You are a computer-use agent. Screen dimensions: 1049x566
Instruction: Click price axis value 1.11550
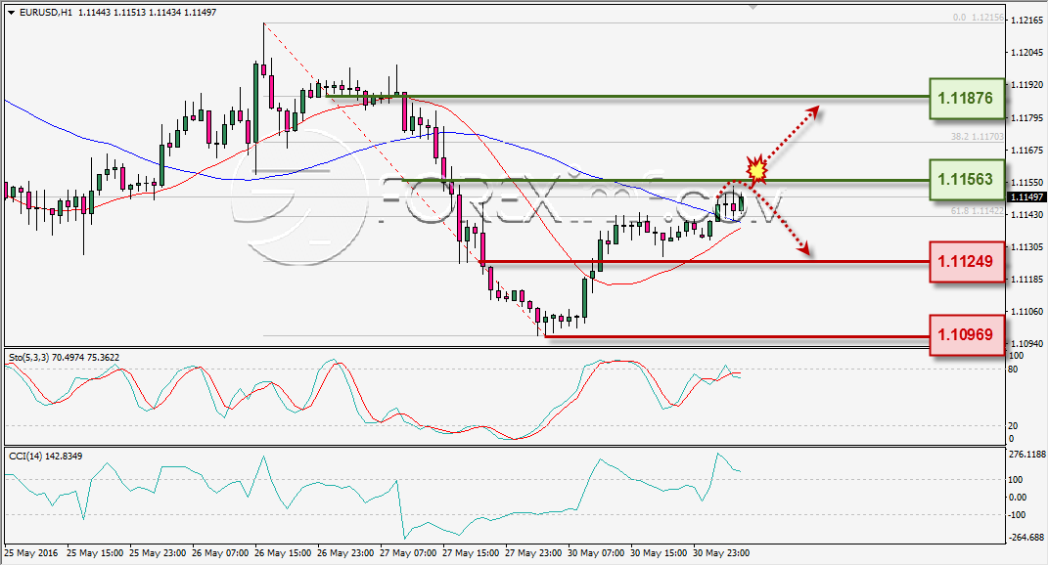pyautogui.click(x=1026, y=183)
